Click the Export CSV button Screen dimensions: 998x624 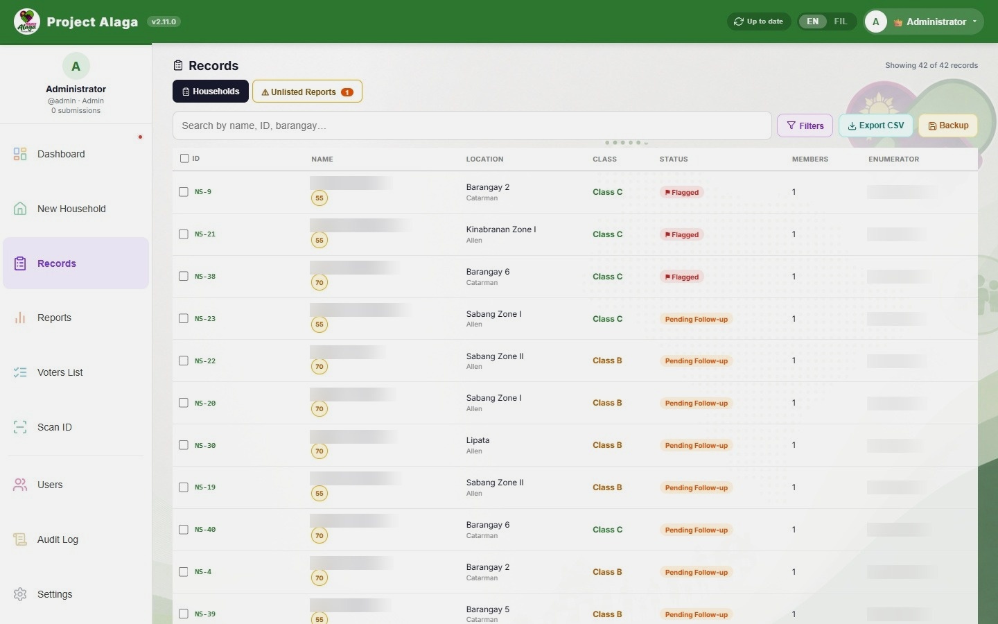point(876,125)
